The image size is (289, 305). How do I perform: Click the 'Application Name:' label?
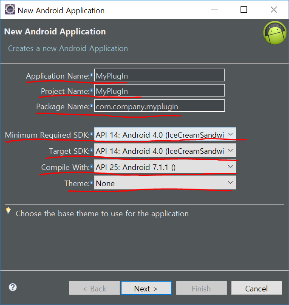[x=58, y=76]
